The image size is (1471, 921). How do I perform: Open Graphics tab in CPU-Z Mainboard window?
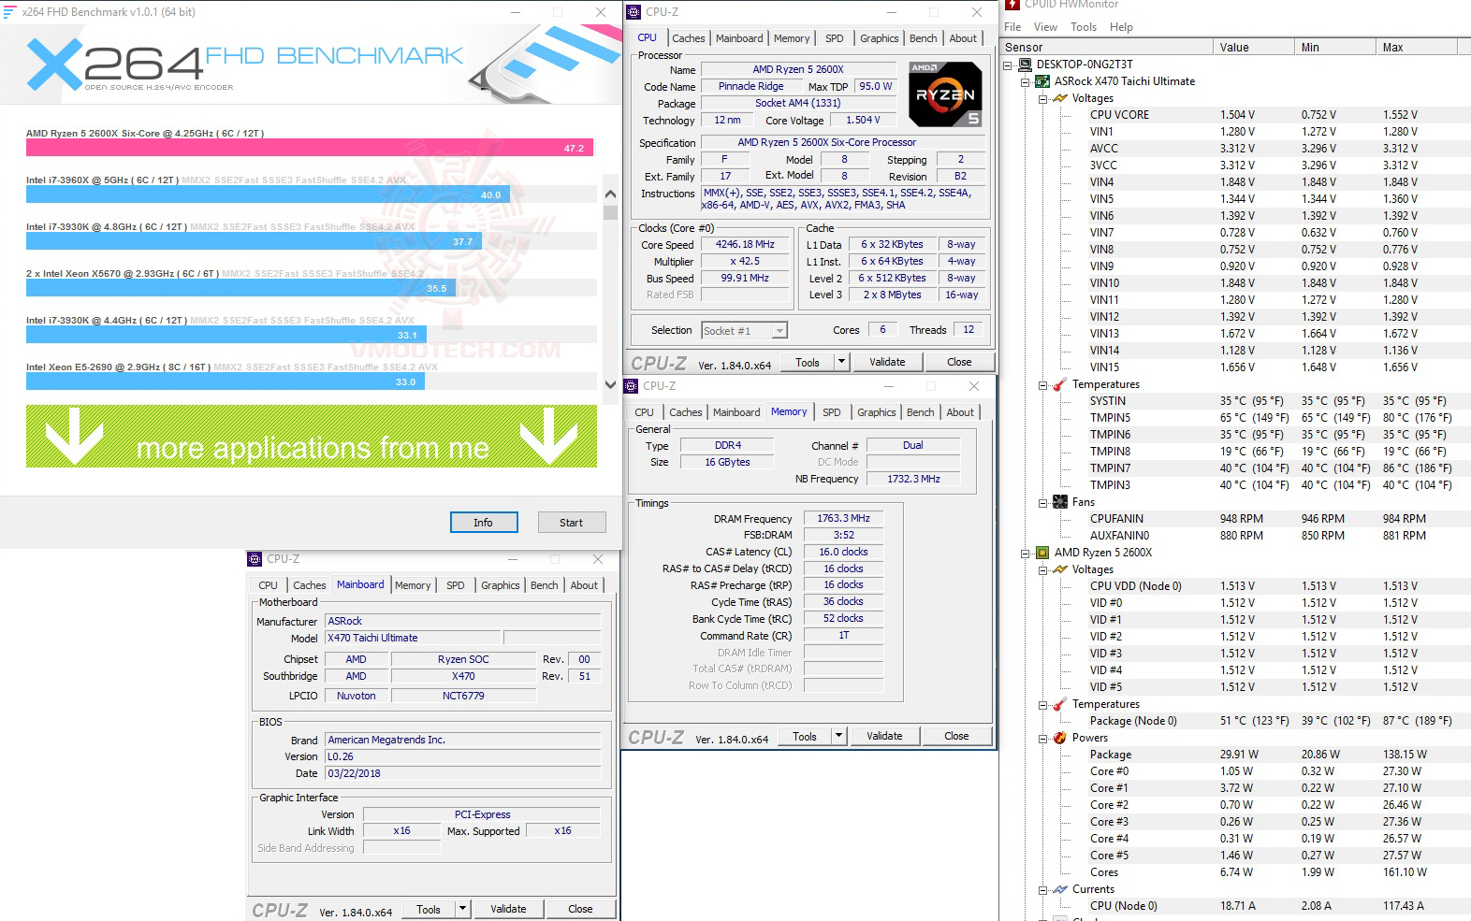pos(500,585)
